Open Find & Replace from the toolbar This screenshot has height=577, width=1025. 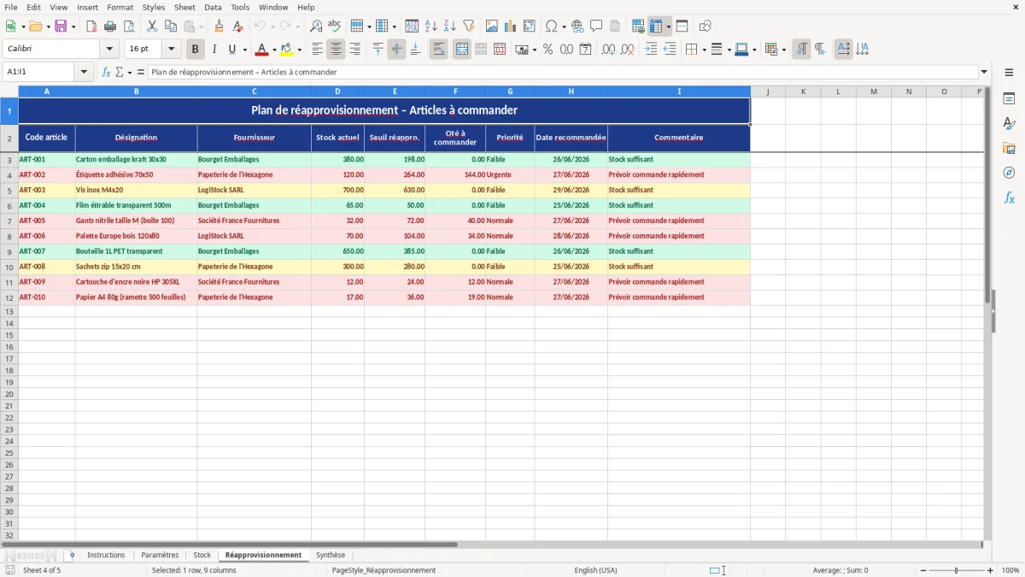pos(316,26)
